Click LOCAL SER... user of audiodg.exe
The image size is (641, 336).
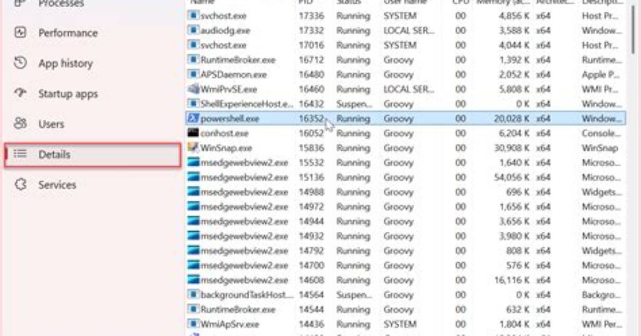(409, 30)
